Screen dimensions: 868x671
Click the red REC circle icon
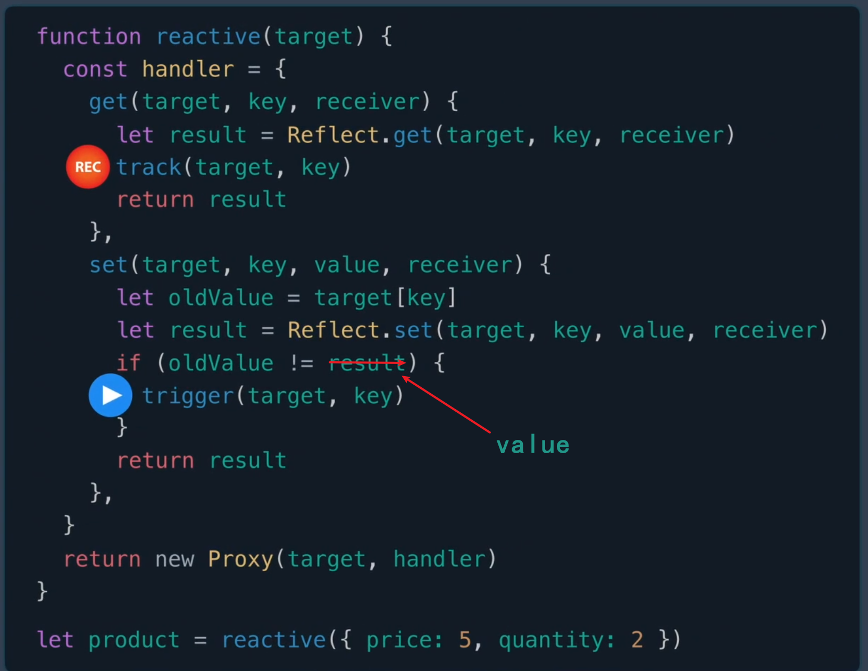click(88, 167)
